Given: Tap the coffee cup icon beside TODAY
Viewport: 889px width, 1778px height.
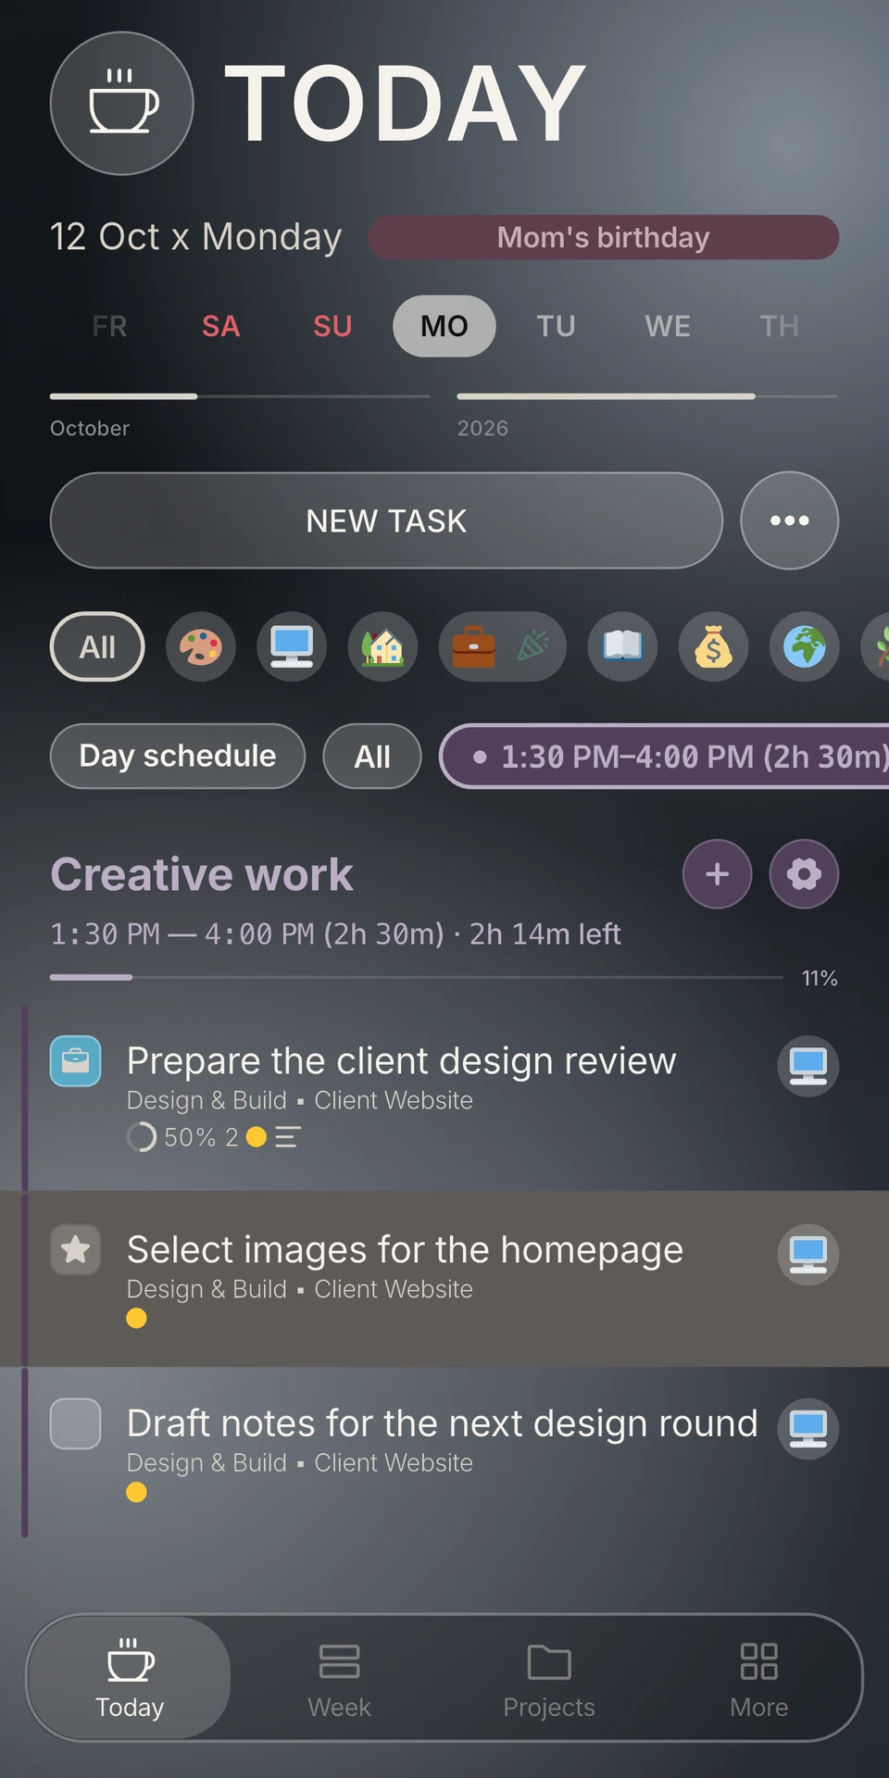Looking at the screenshot, I should point(121,103).
